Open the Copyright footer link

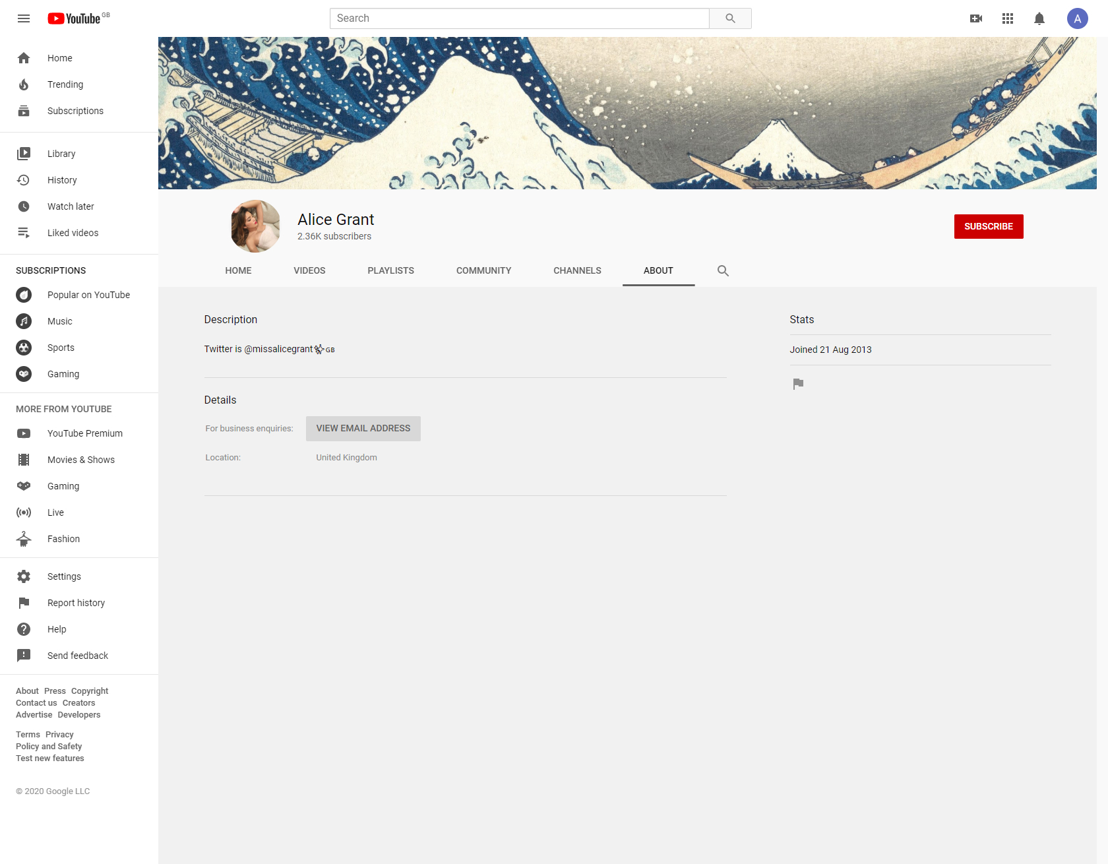pyautogui.click(x=90, y=691)
